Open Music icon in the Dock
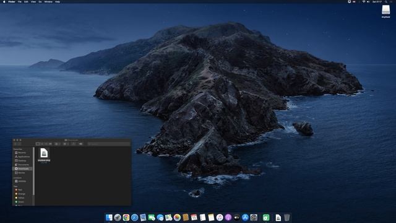 point(220,217)
